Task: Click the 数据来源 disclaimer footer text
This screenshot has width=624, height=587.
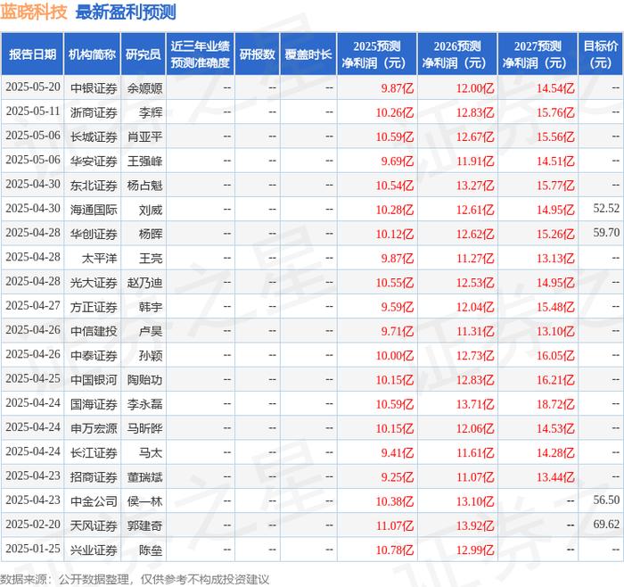Action: [x=135, y=579]
